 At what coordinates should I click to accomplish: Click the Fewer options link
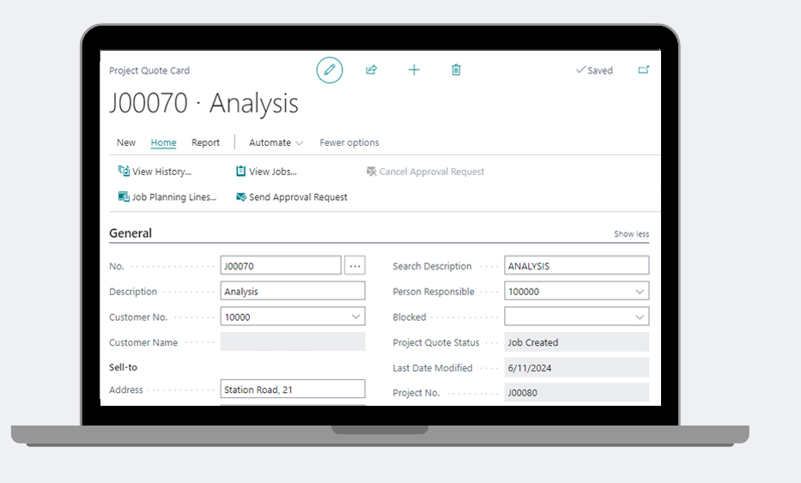tap(349, 142)
